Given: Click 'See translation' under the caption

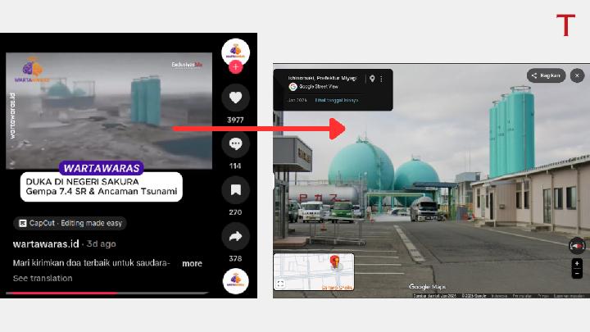Looking at the screenshot, I should point(43,278).
